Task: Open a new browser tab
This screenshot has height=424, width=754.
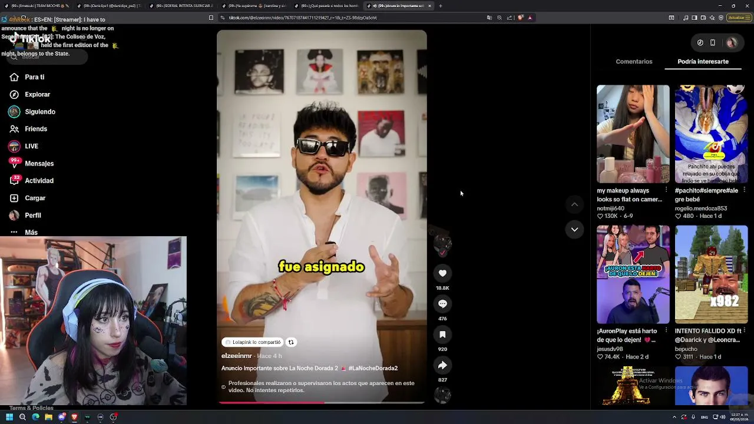Action: pyautogui.click(x=441, y=6)
